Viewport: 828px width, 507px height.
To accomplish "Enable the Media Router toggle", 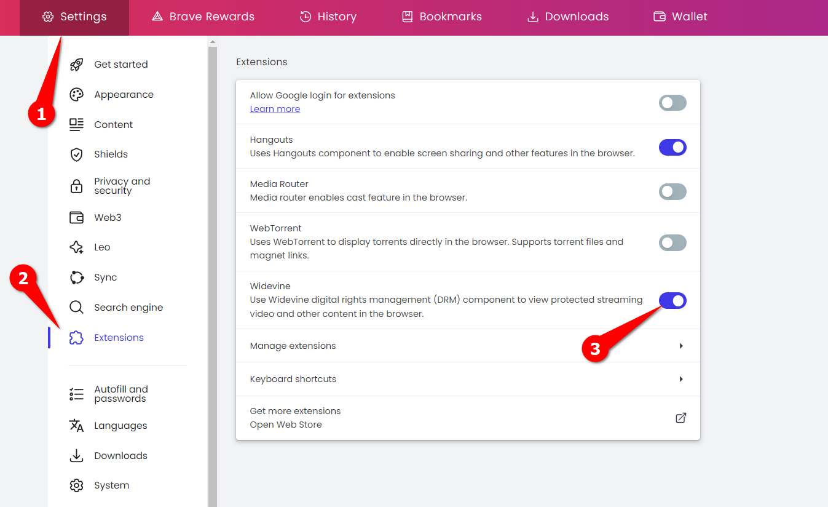I will tap(672, 191).
